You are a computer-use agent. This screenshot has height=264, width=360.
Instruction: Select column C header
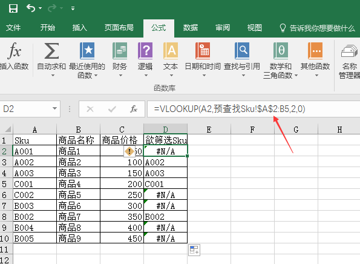coord(122,130)
